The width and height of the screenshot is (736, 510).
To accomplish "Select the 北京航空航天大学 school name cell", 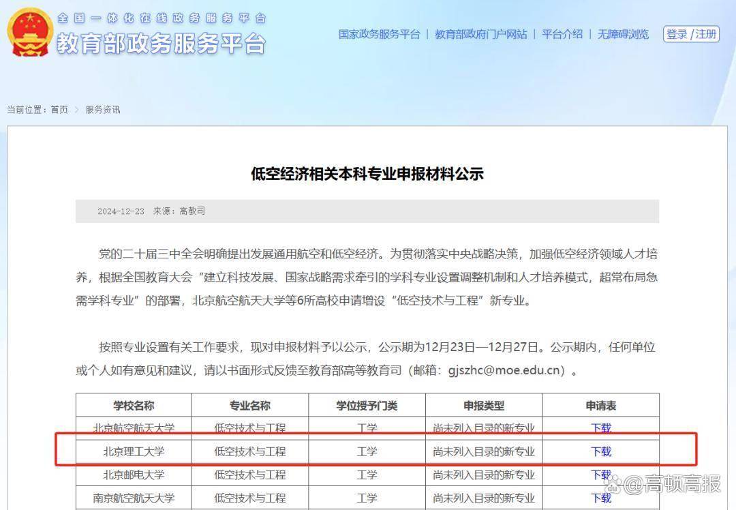I will (x=134, y=427).
